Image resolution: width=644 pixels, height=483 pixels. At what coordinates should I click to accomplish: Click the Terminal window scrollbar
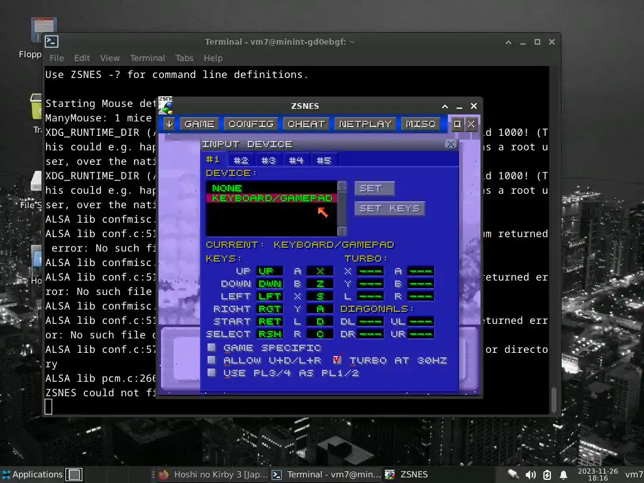(554, 399)
